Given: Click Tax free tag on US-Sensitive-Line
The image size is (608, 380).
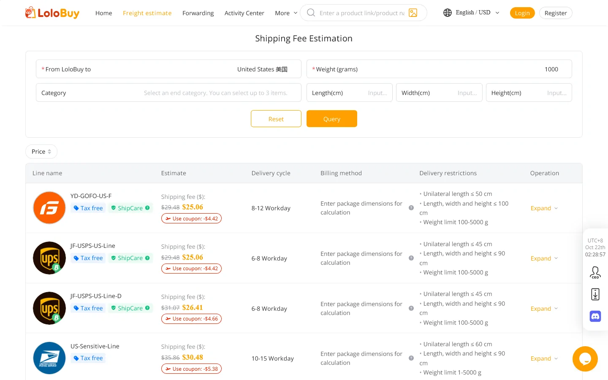Looking at the screenshot, I should click(x=88, y=358).
